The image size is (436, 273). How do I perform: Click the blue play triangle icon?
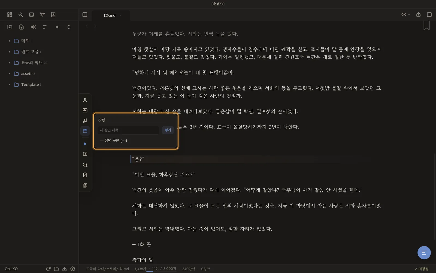[85, 144]
